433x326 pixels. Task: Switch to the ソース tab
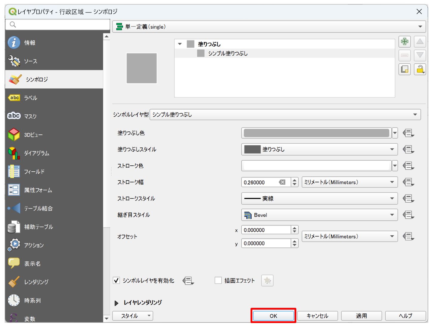pyautogui.click(x=54, y=61)
